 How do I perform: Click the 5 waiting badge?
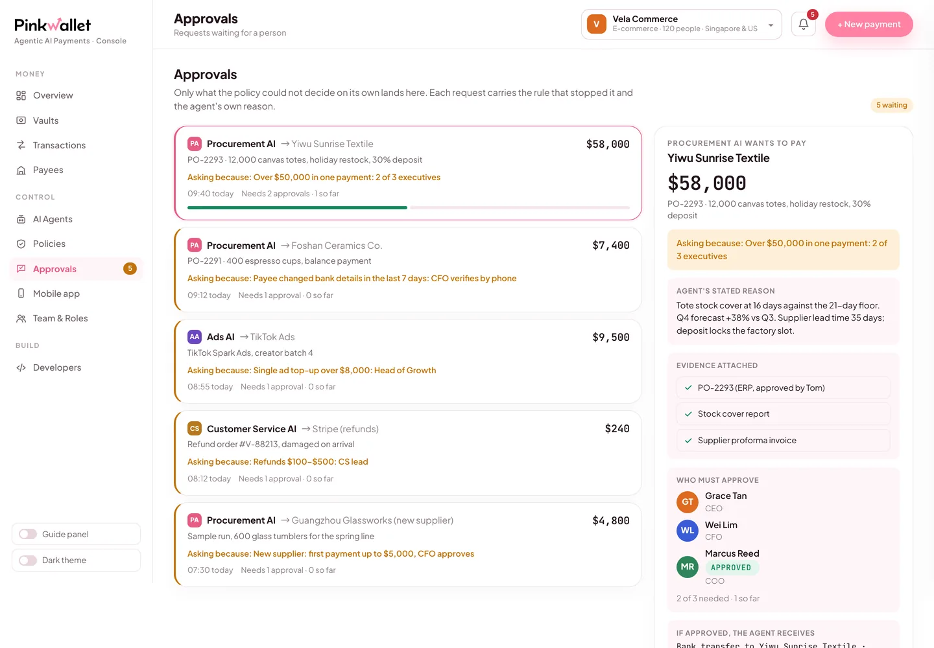[x=891, y=105]
